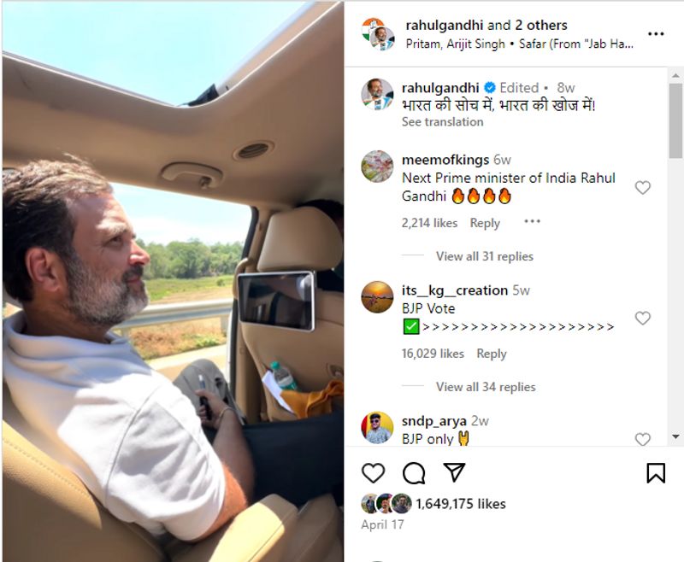This screenshot has height=562, width=684.
Task: Open post options three-dot menu
Action: [x=656, y=33]
